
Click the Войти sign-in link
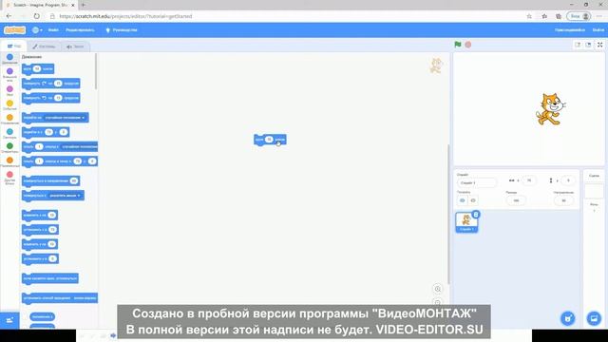point(598,29)
